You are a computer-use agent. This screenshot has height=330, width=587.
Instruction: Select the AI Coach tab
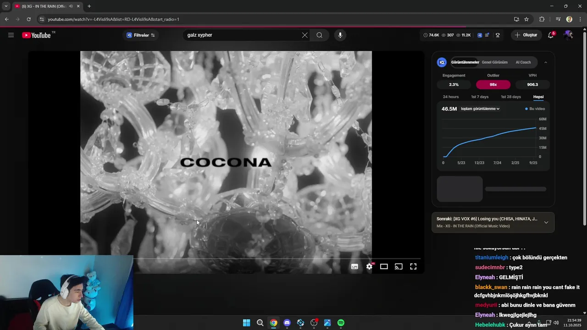pos(523,62)
